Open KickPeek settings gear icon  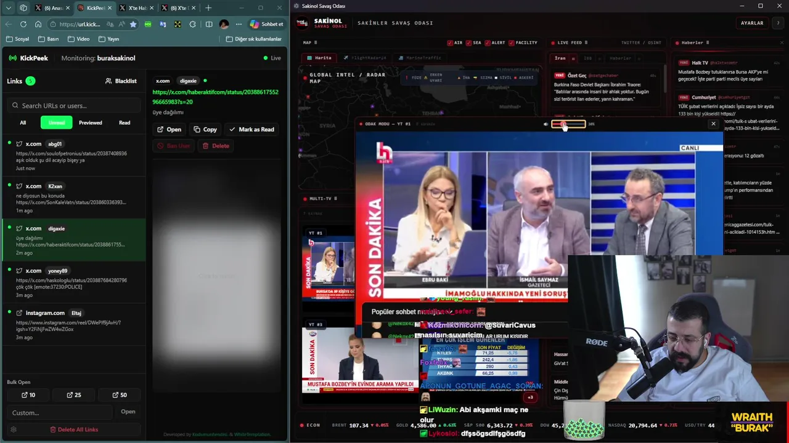pyautogui.click(x=14, y=429)
